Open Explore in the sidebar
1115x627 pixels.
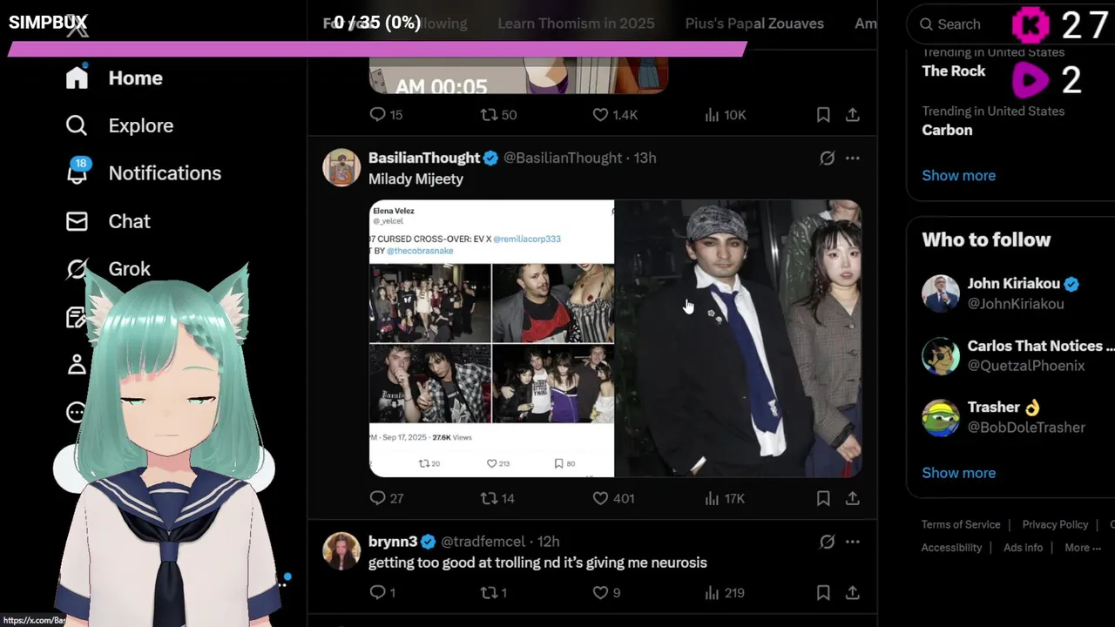[x=119, y=126]
